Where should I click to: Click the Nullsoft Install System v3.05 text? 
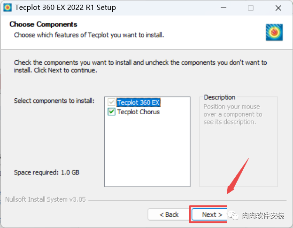tap(46, 199)
